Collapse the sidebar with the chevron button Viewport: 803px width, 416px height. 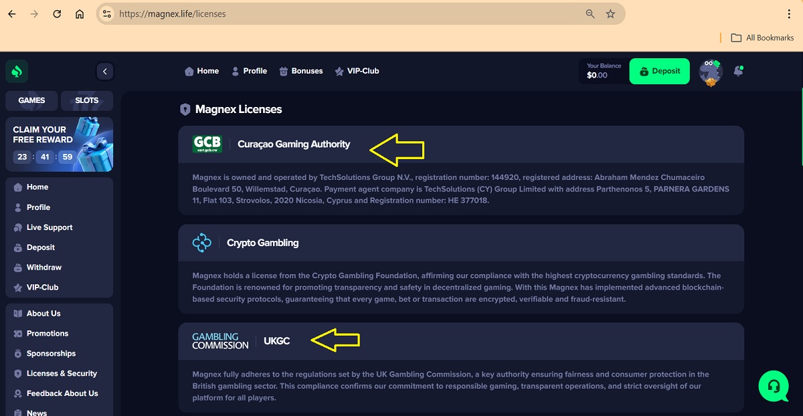(x=104, y=71)
